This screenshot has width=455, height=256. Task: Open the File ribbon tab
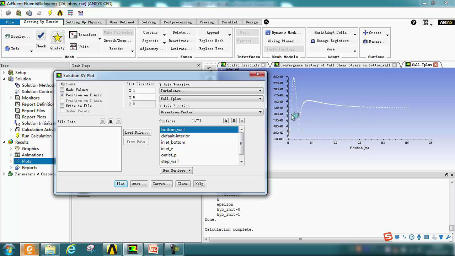tap(10, 22)
